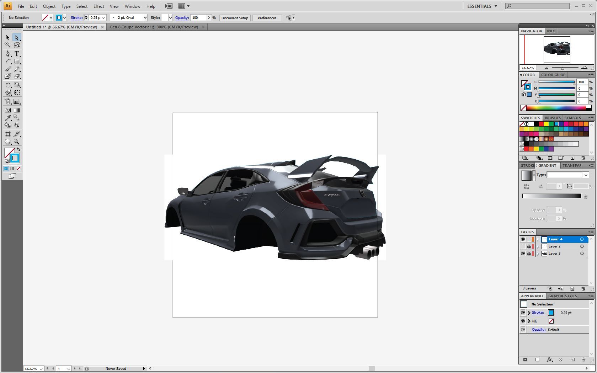Screen dimensions: 597x373
Task: Click the Rotate tool
Action: [x=8, y=85]
